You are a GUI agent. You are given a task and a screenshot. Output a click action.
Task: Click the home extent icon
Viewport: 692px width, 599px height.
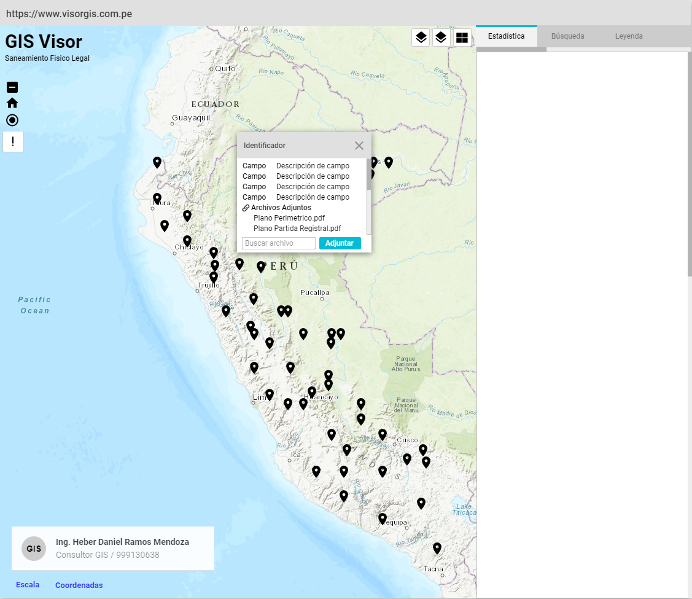12,103
